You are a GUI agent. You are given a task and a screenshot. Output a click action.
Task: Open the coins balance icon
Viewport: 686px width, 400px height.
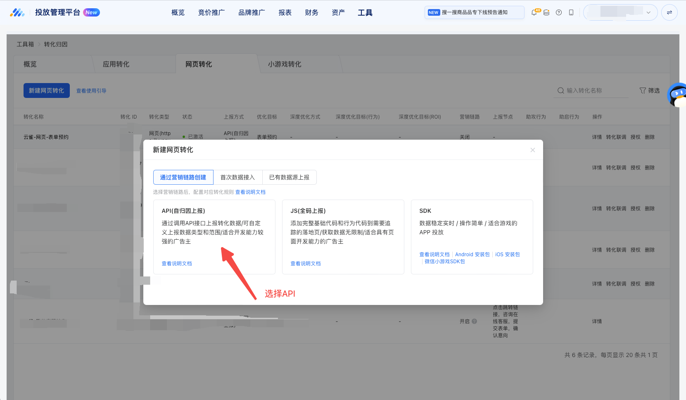546,12
